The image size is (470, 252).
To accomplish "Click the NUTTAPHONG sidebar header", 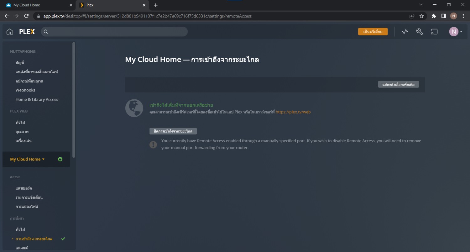I will tap(23, 51).
